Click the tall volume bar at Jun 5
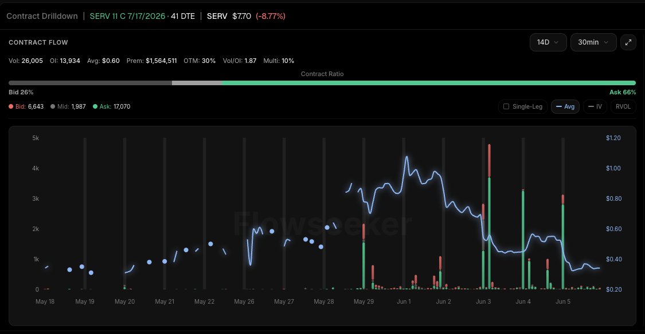Screen dimensions: 645x334 (563, 242)
